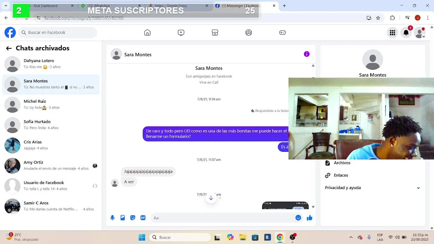Open the Marketplace icon

pyautogui.click(x=215, y=33)
